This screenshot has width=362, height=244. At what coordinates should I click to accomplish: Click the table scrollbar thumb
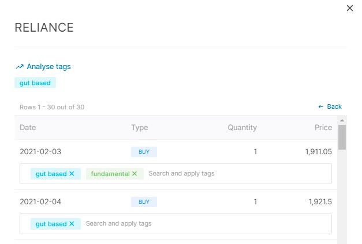pos(342,138)
